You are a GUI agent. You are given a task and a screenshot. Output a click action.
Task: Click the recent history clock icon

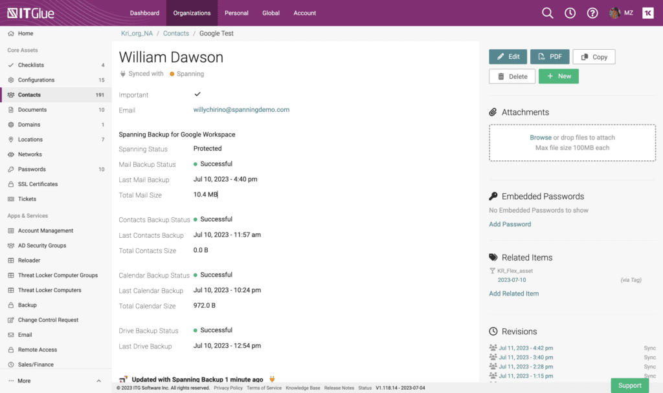(x=570, y=13)
